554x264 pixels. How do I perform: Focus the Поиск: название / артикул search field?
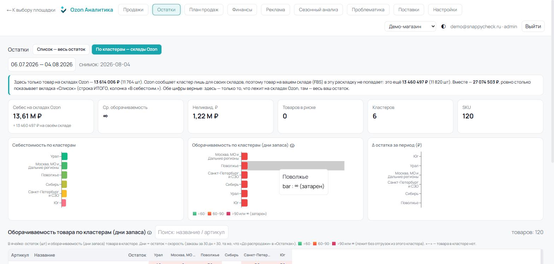191,232
